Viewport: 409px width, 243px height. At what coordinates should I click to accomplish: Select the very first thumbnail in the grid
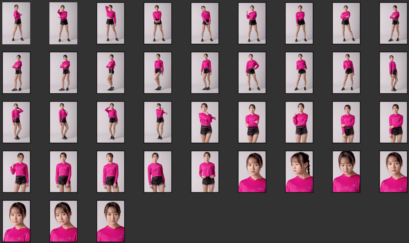point(16,23)
